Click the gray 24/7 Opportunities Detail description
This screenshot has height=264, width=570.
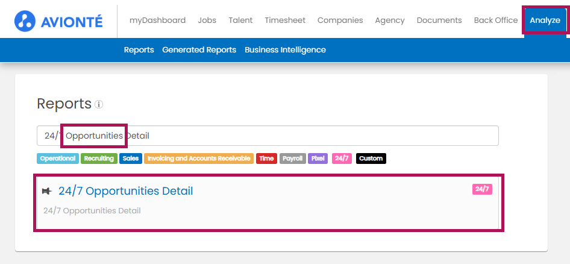click(x=92, y=210)
